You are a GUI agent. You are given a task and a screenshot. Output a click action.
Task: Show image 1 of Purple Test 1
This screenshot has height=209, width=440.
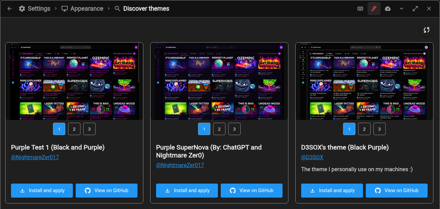(x=59, y=129)
